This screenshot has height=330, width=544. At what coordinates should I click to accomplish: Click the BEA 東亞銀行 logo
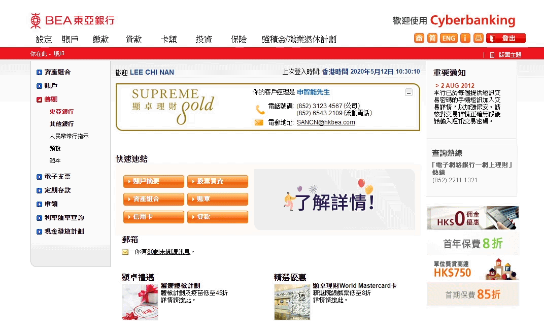[x=72, y=20]
